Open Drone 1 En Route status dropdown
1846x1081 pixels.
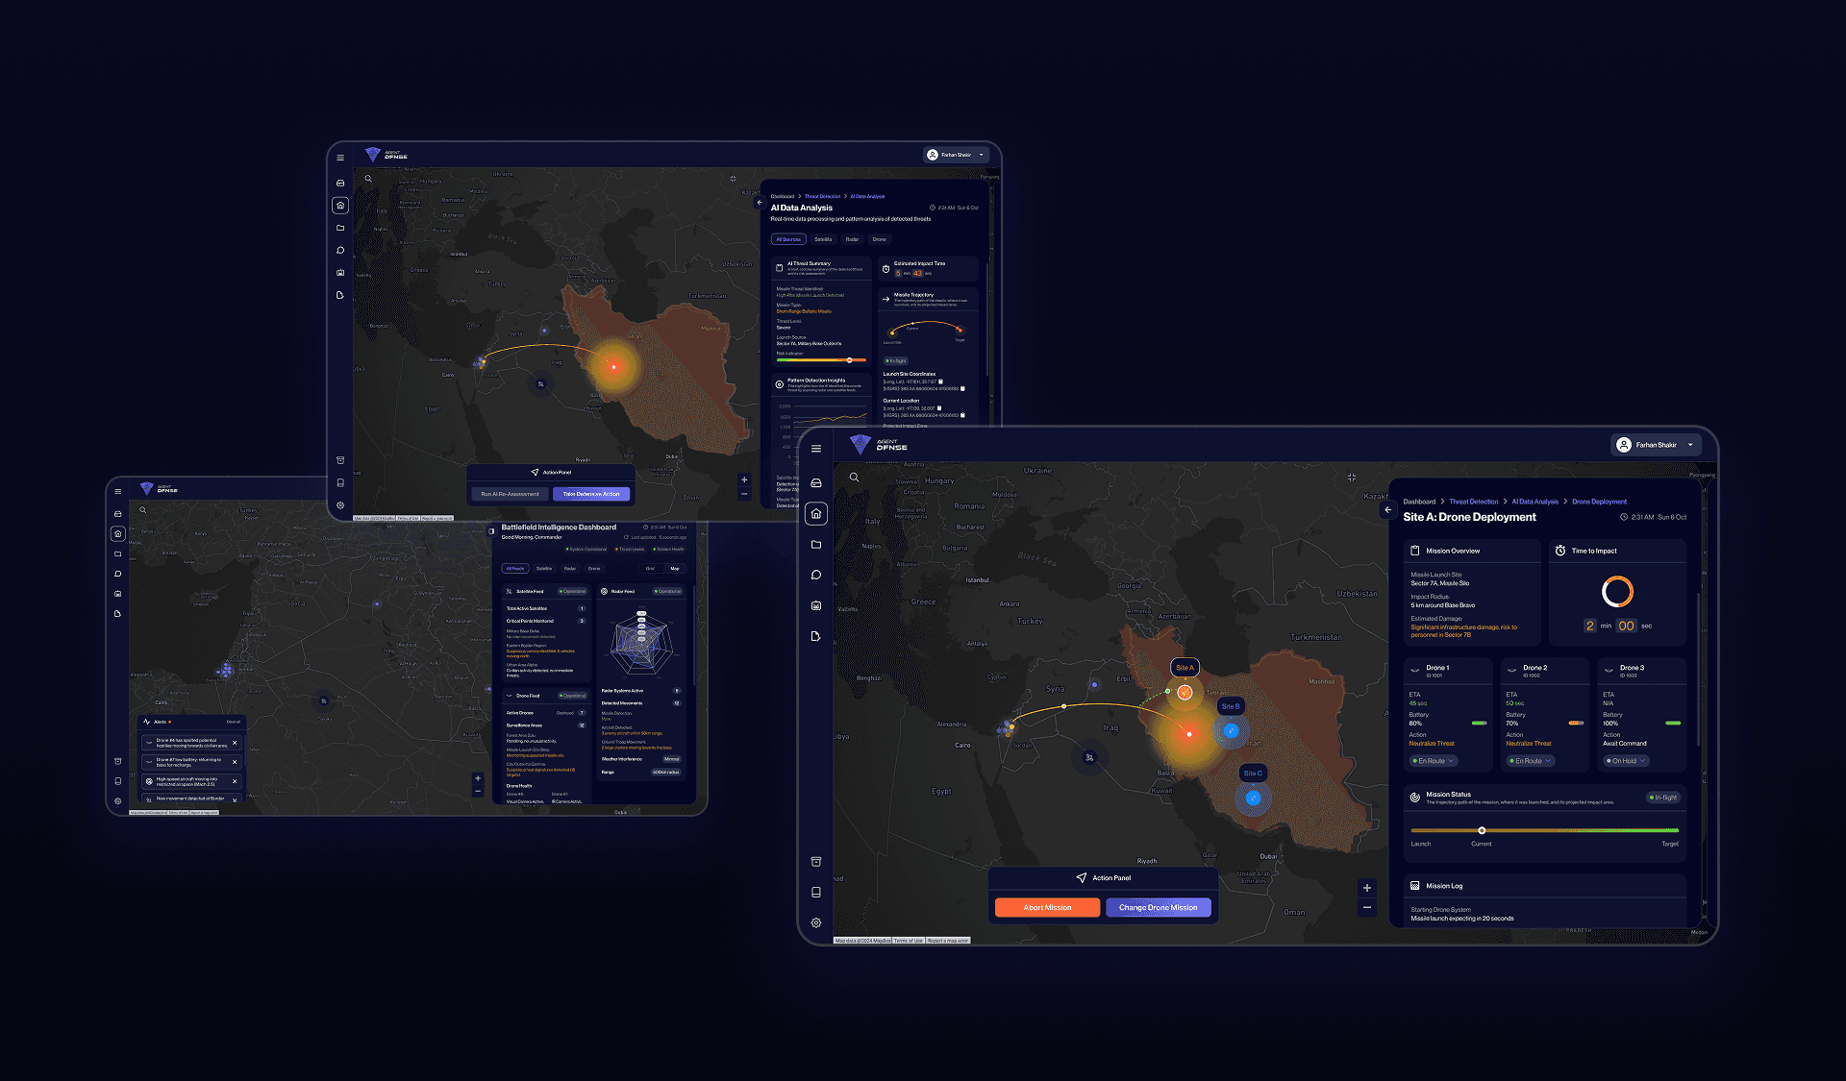pyautogui.click(x=1433, y=761)
